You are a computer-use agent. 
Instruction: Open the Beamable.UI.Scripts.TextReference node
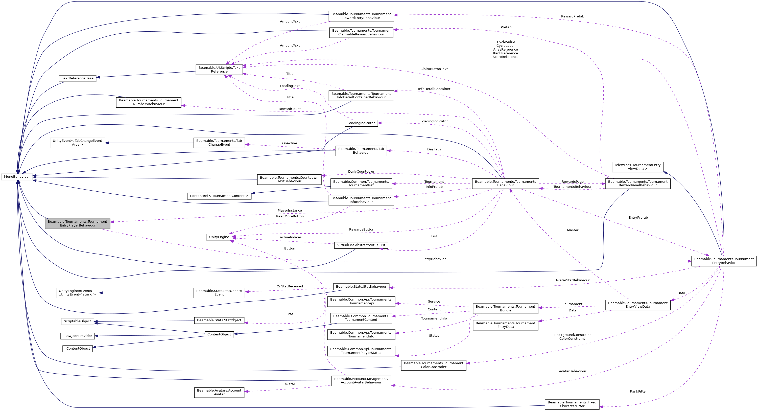coord(219,70)
